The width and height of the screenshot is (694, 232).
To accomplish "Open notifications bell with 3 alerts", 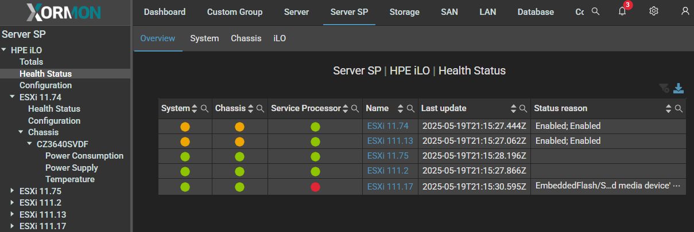I will click(x=623, y=11).
